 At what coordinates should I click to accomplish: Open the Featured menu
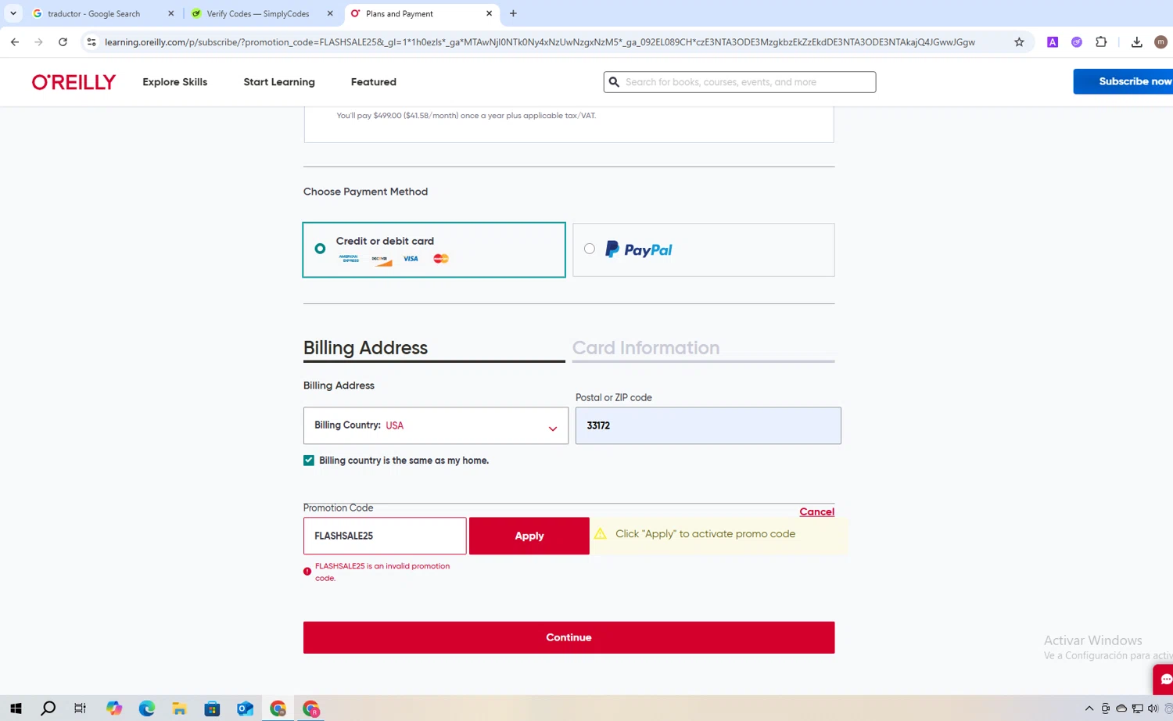point(374,82)
